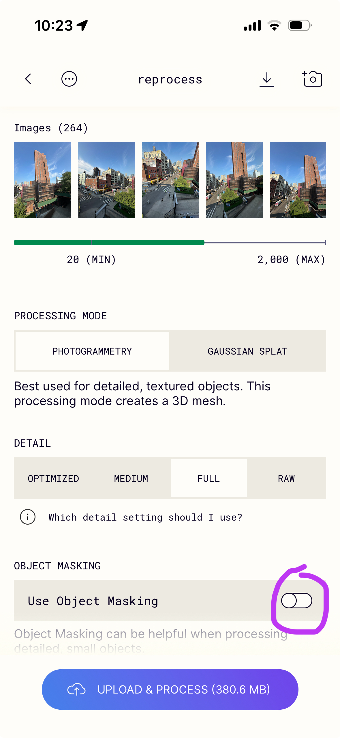Viewport: 340px width, 738px height.
Task: Tap the add photos camera icon
Action: (x=312, y=79)
